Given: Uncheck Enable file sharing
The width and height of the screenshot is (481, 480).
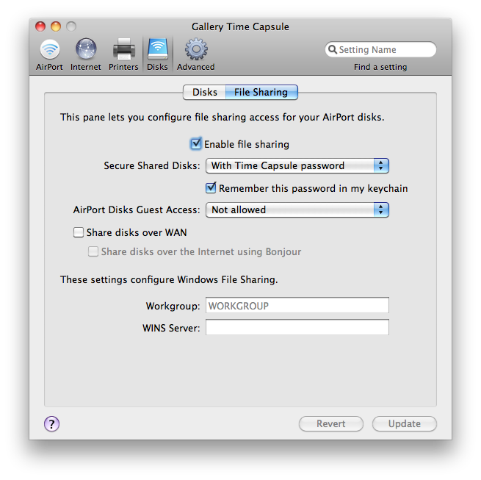Looking at the screenshot, I should click(x=196, y=144).
